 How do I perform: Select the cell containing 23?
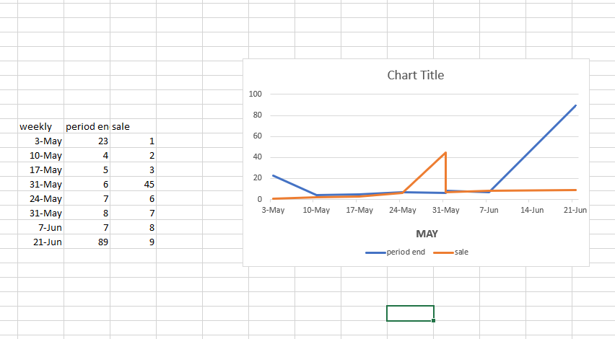tap(87, 141)
